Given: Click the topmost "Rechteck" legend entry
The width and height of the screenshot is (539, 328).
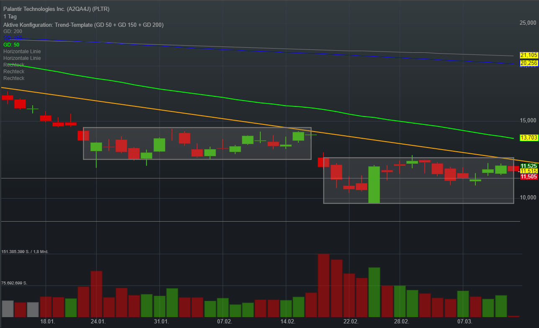Looking at the screenshot, I should coord(14,65).
